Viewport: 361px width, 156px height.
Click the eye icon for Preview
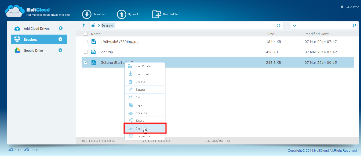click(131, 113)
